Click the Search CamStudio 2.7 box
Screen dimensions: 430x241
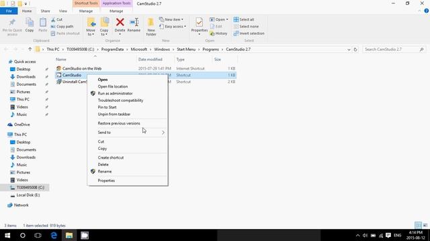(x=394, y=50)
